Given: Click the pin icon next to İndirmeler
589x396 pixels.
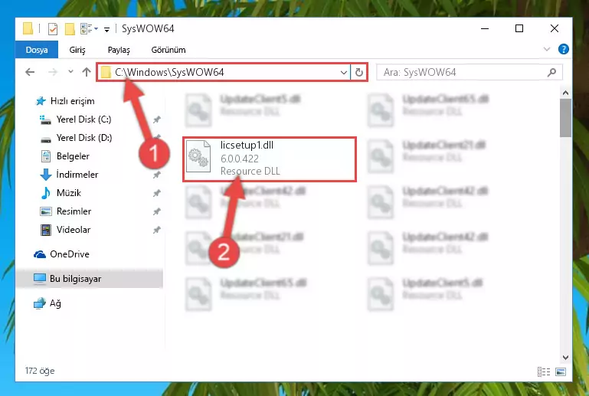Looking at the screenshot, I should pos(157,175).
